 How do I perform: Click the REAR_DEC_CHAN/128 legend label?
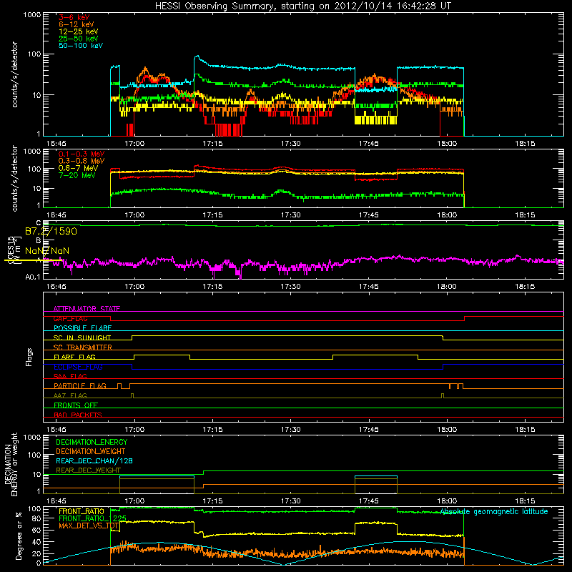pos(94,460)
